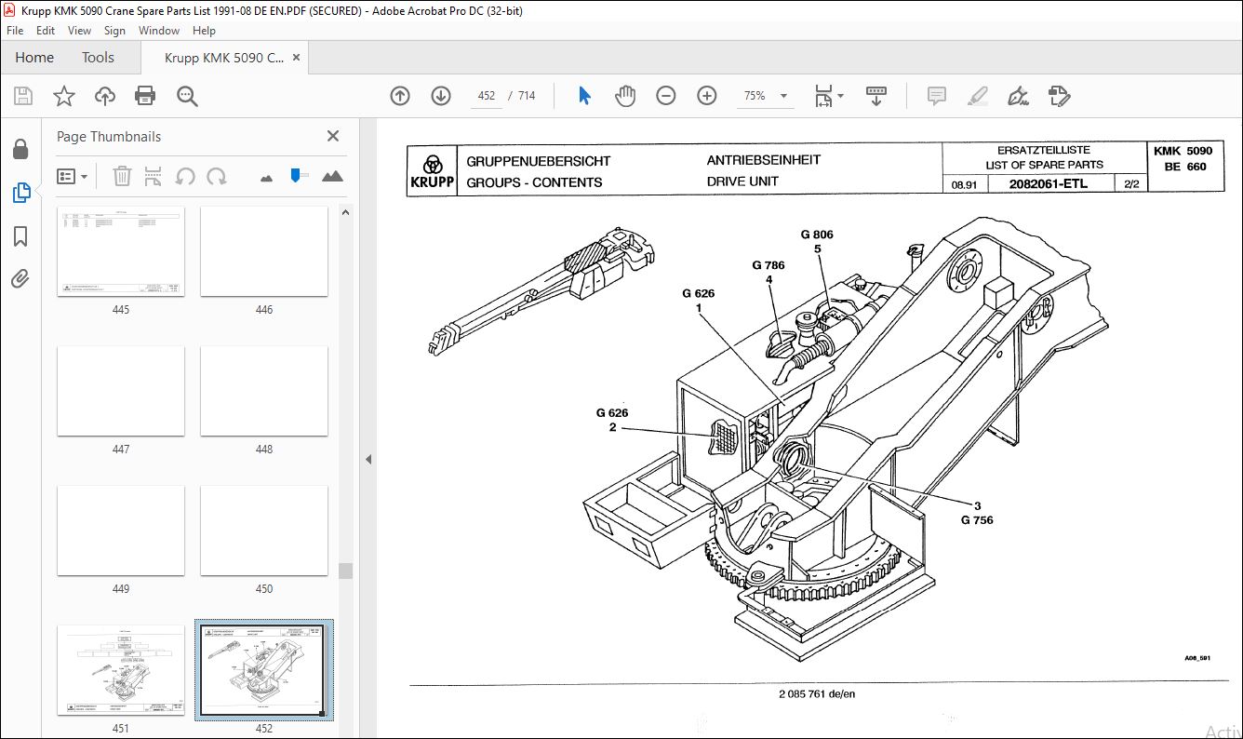
Task: Click the thumbnail panel scrollbar handle
Action: click(x=345, y=570)
